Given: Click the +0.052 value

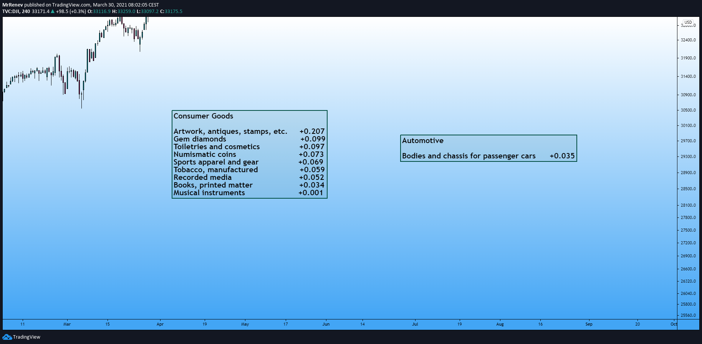Looking at the screenshot, I should point(311,178).
